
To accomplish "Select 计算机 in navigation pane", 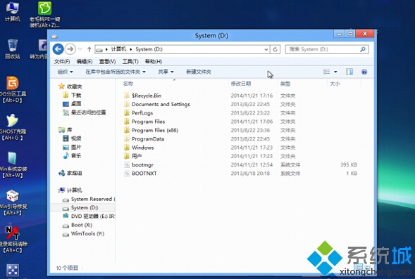I will coord(75,190).
